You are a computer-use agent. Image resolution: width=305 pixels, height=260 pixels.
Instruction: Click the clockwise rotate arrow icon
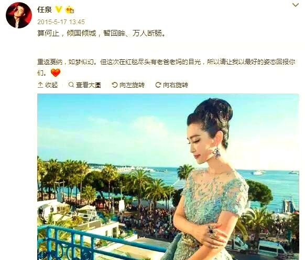pyautogui.click(x=158, y=85)
